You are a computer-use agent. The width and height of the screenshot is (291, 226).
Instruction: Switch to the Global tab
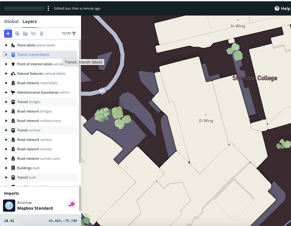pos(11,21)
